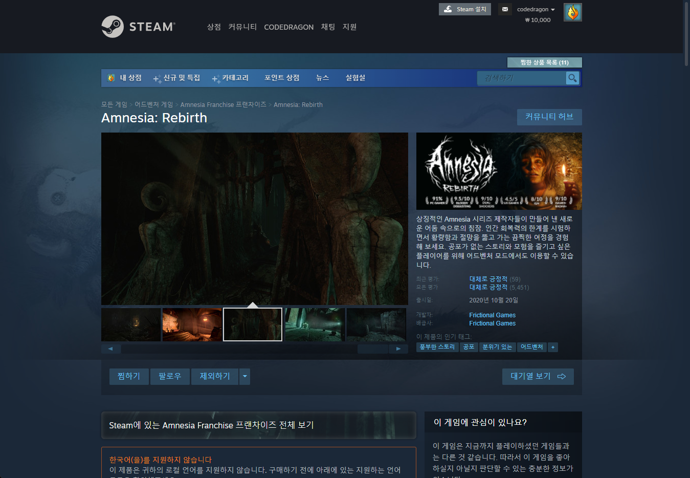Click Amnesia Franchise 프랜차이즈 breadcrumb
Screen dimensions: 690x478
224,104
